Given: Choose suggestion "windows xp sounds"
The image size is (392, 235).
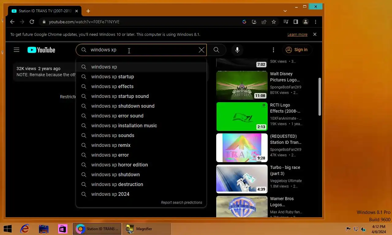Looking at the screenshot, I should pos(141,135).
